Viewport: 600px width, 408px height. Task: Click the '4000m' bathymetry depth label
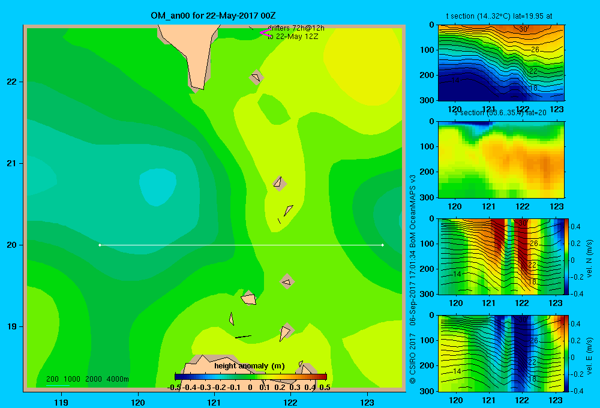pos(118,379)
